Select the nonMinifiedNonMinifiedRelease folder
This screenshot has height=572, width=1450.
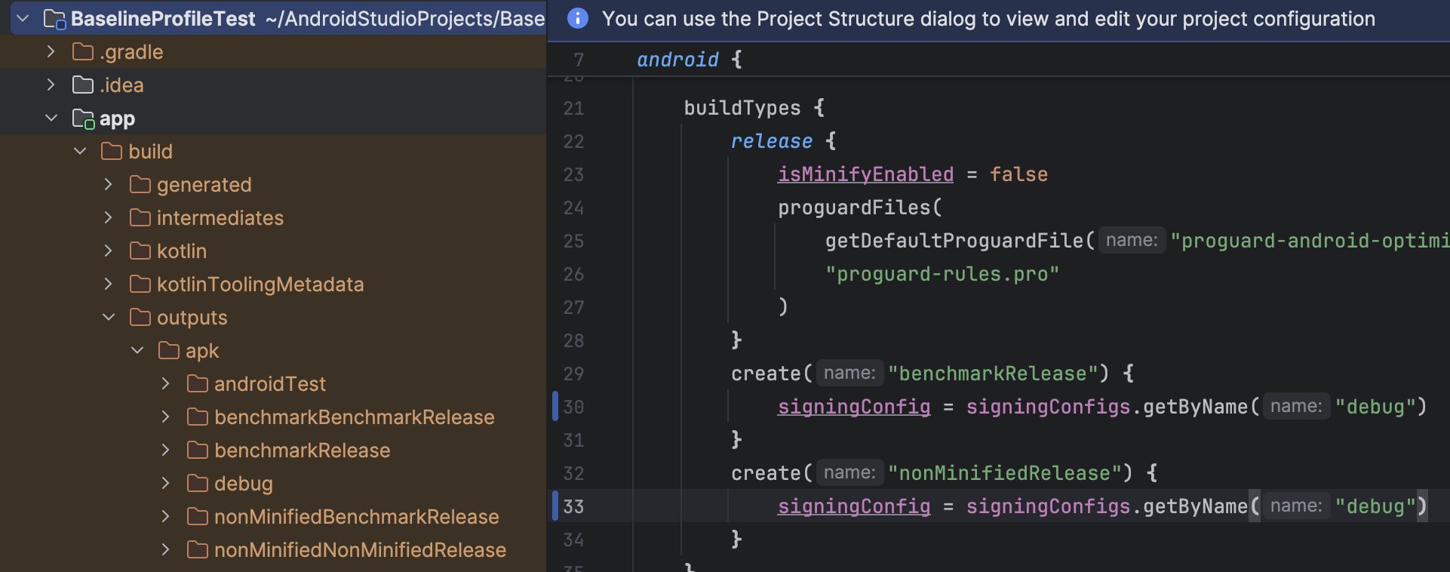[x=359, y=550]
